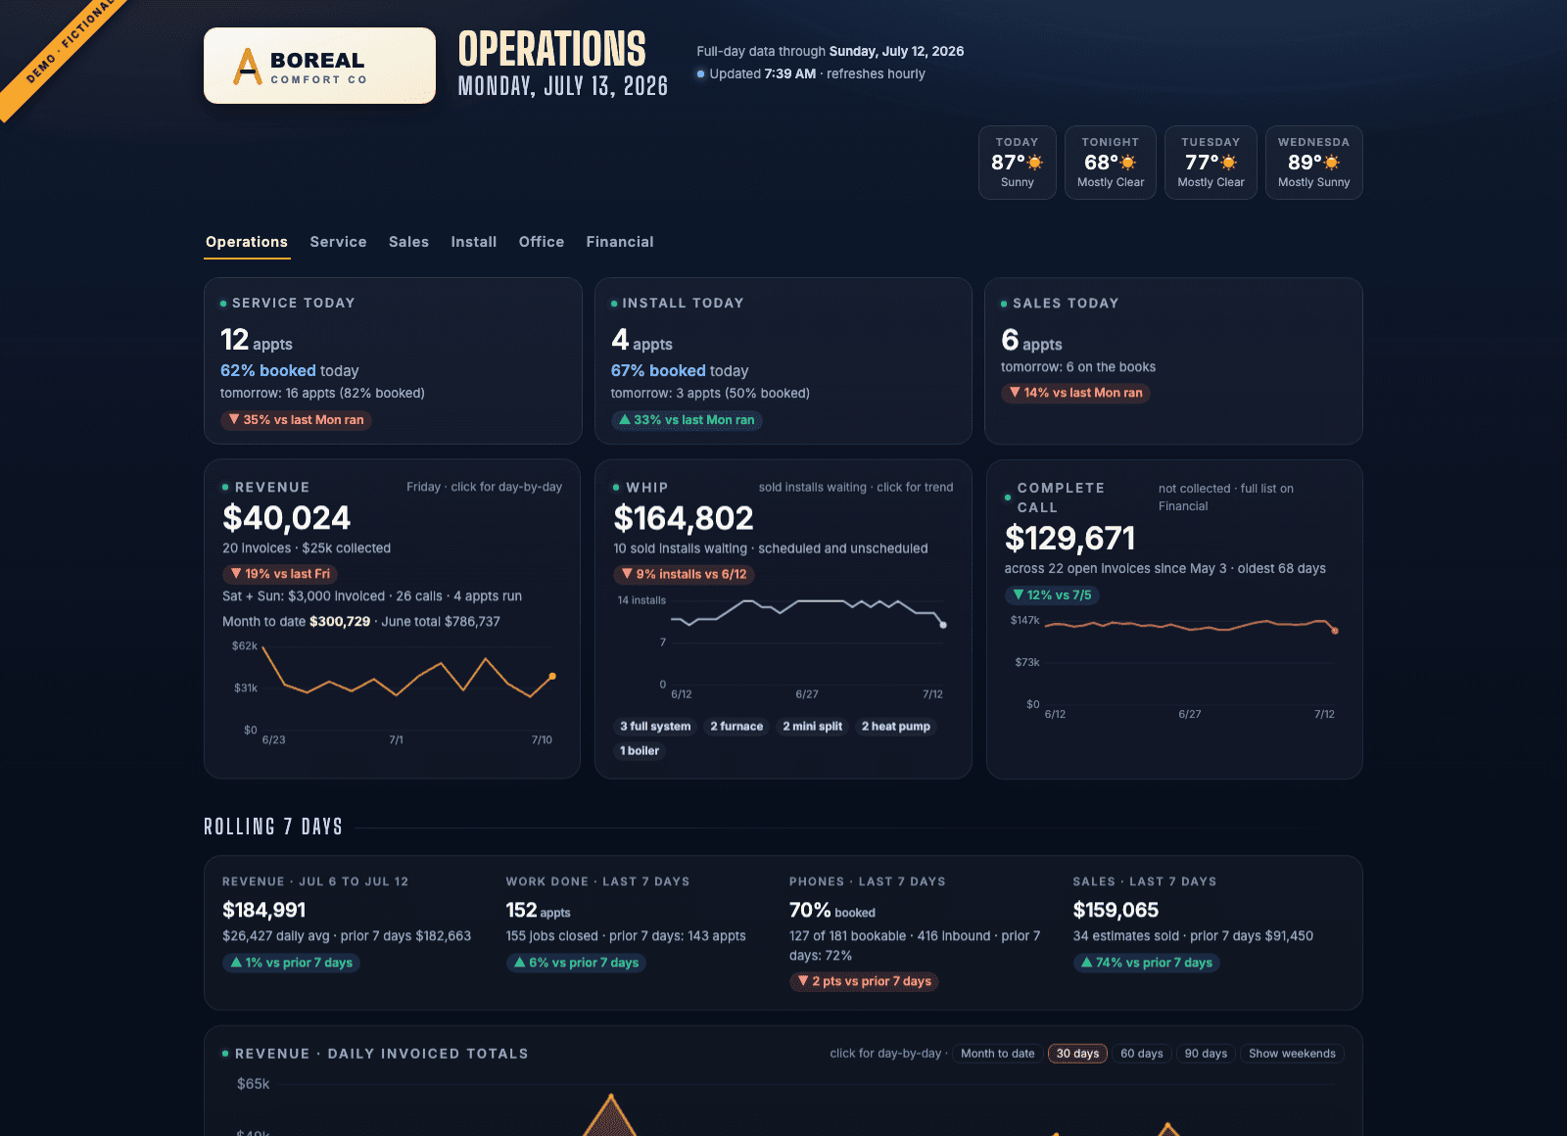Open the Sales Today card
Image resolution: width=1567 pixels, height=1136 pixels.
pos(1173,360)
